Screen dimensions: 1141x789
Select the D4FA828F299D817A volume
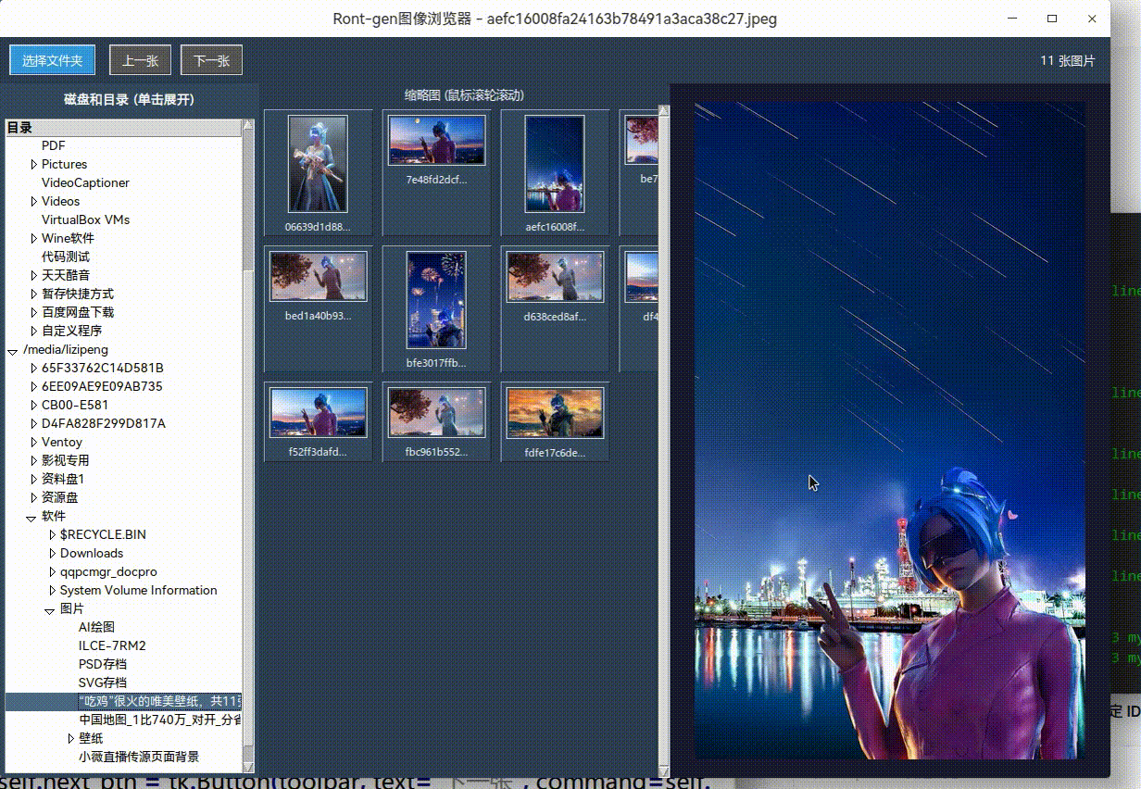pyautogui.click(x=104, y=423)
